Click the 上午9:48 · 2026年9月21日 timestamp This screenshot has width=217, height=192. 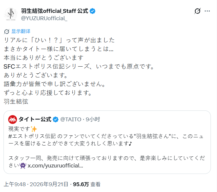coord(36,184)
